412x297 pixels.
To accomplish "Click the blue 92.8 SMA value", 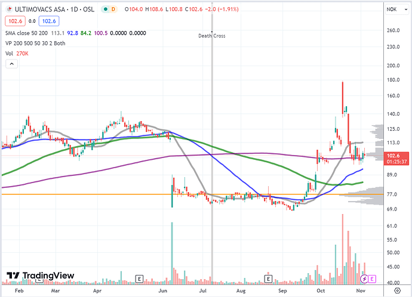I will coord(72,33).
